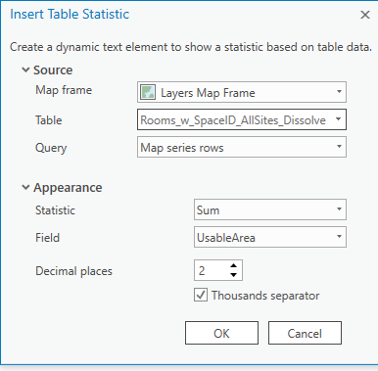
Task: Click the dynamic text description line
Action: tap(191, 47)
